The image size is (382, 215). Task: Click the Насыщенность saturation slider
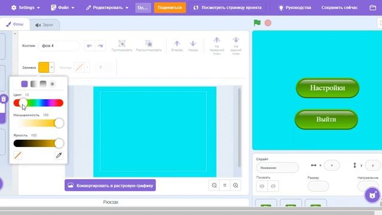pyautogui.click(x=38, y=123)
